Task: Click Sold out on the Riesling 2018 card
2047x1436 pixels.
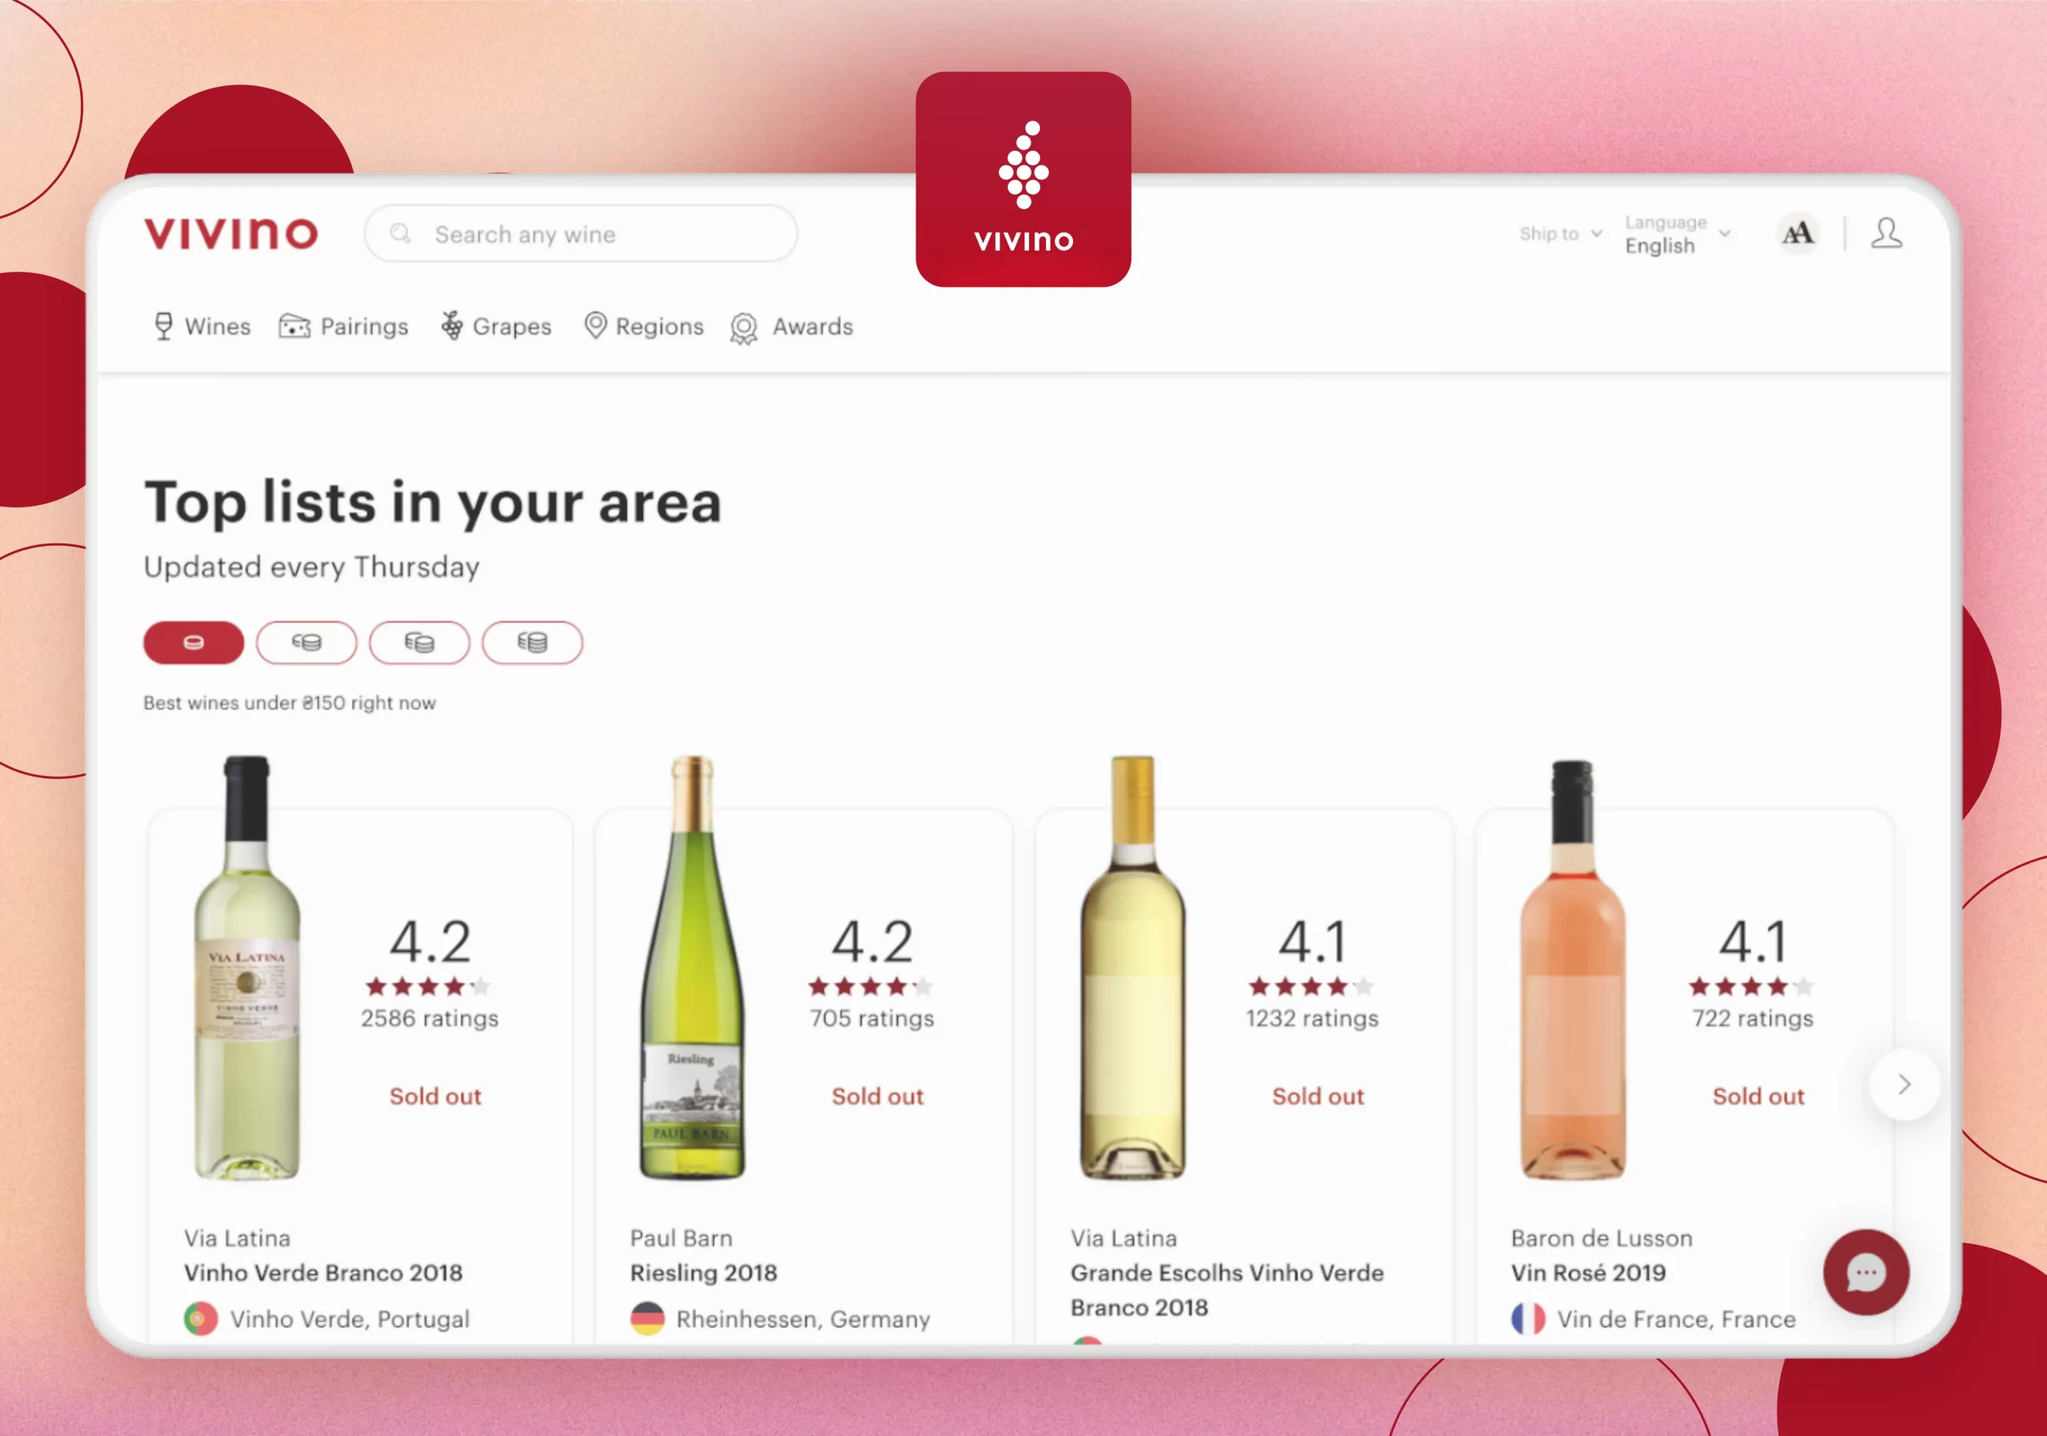Action: pyautogui.click(x=877, y=1096)
